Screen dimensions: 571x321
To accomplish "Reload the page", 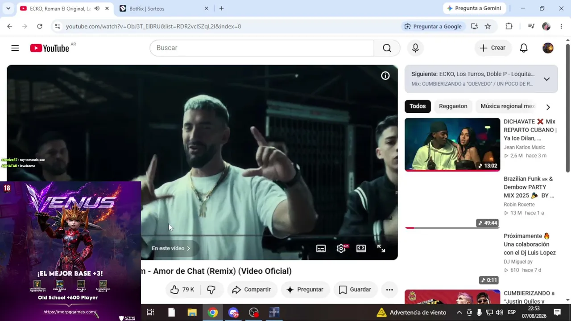I will (40, 26).
